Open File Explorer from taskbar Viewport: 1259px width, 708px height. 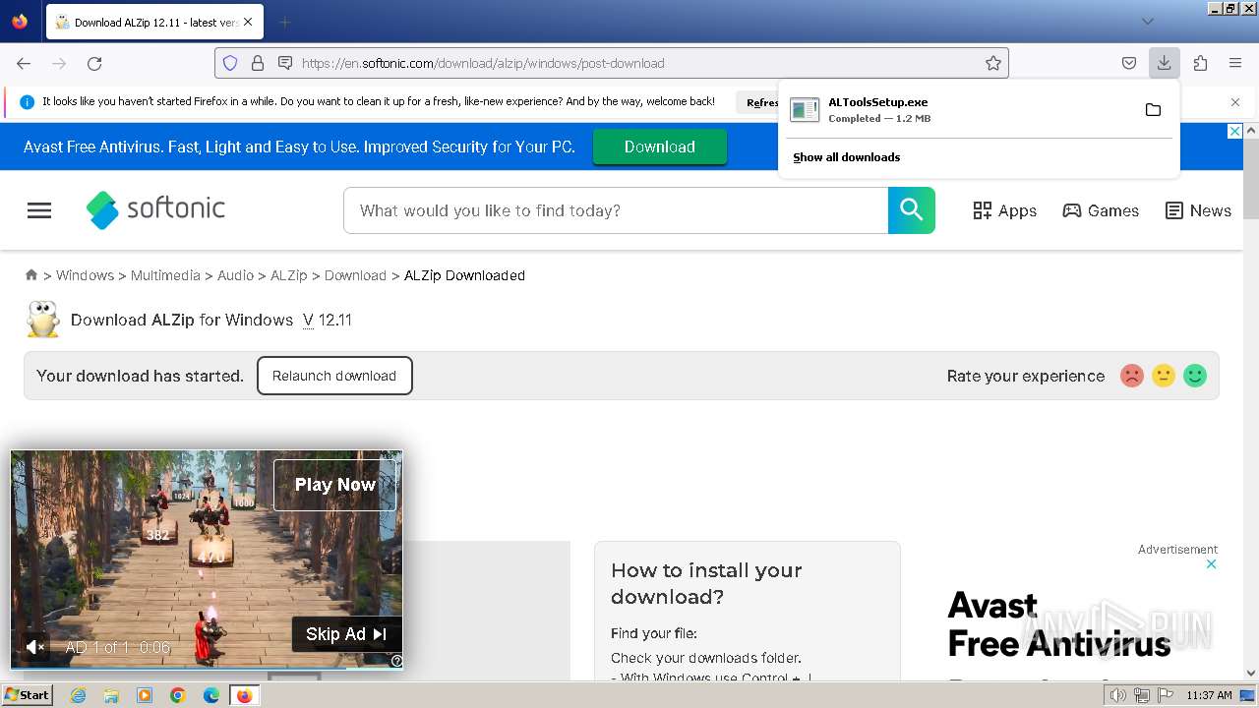111,695
